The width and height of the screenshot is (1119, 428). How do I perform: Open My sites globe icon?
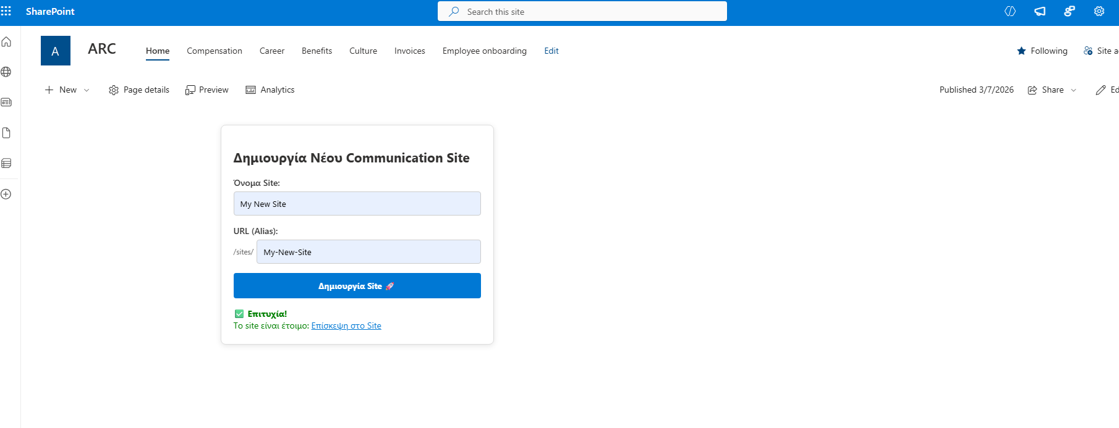pos(6,72)
